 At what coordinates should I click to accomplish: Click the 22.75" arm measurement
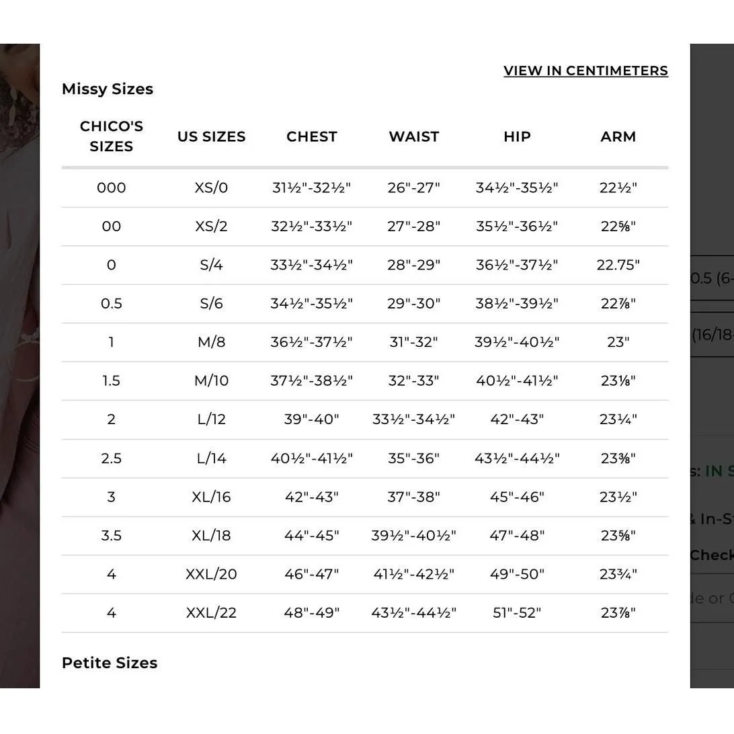(x=618, y=265)
